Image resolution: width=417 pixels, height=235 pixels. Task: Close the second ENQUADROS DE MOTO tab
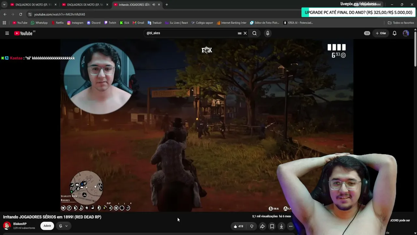coord(107,5)
